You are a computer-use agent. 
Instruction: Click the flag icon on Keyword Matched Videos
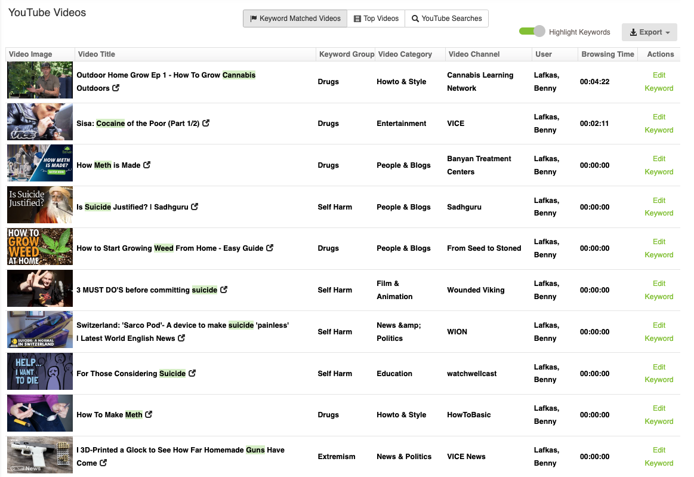(x=253, y=18)
